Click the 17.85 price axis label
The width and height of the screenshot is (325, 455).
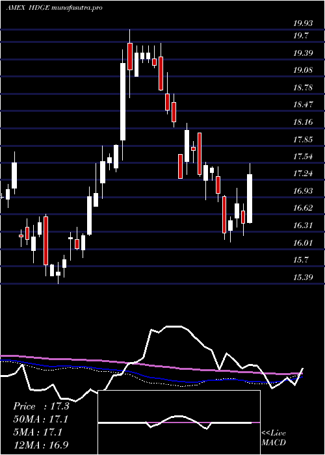point(303,139)
